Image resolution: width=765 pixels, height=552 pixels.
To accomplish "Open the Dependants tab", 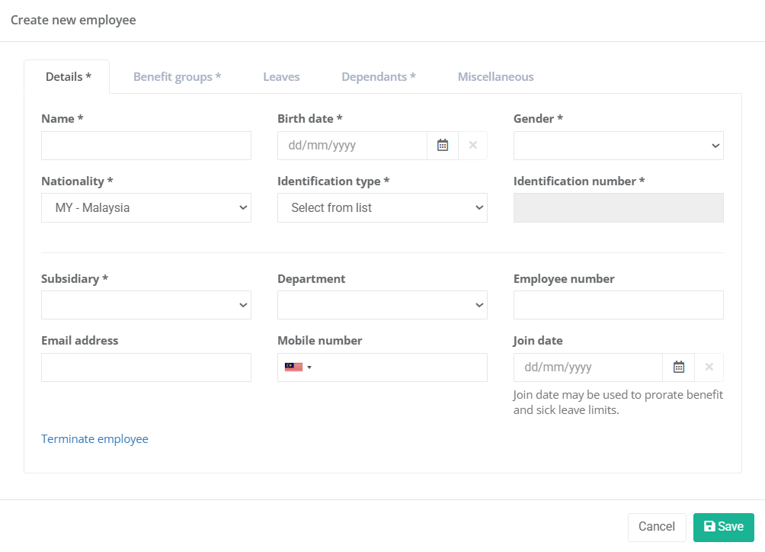I will [378, 77].
